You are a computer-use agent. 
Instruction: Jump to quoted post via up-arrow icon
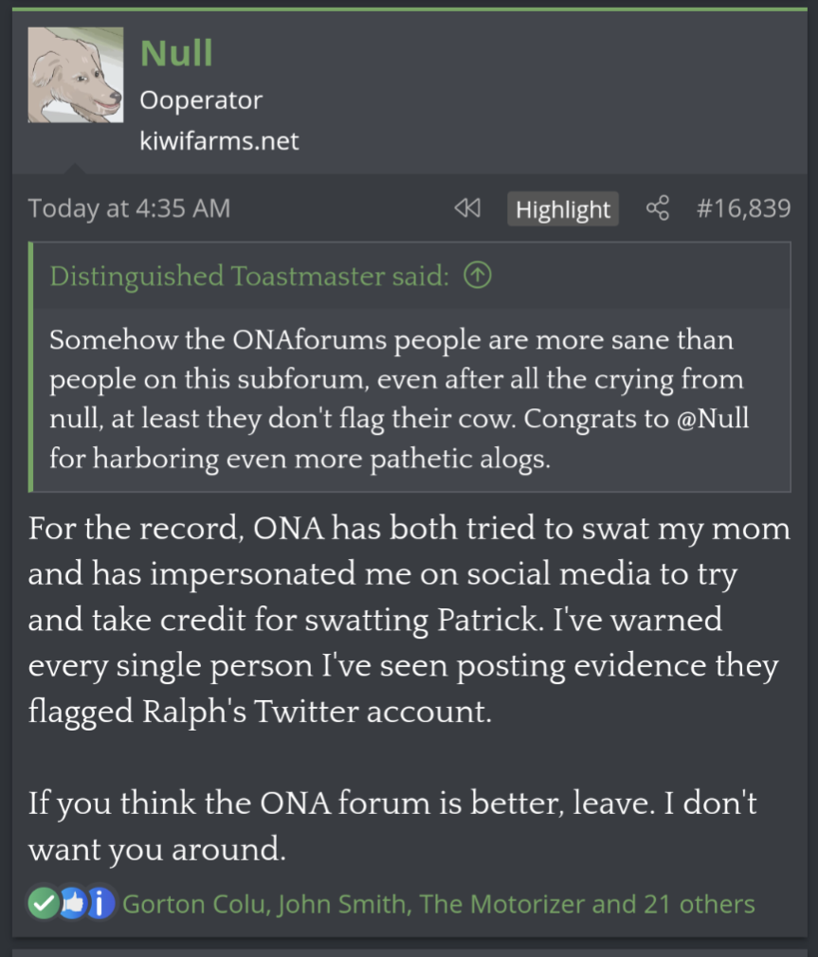(x=478, y=276)
